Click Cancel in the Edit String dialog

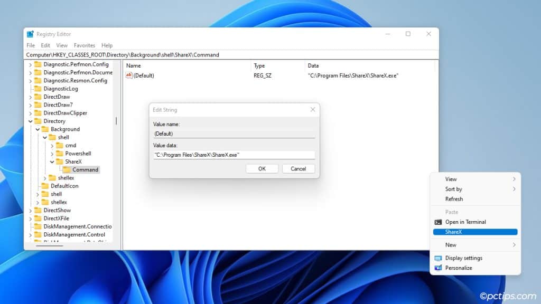pyautogui.click(x=299, y=168)
